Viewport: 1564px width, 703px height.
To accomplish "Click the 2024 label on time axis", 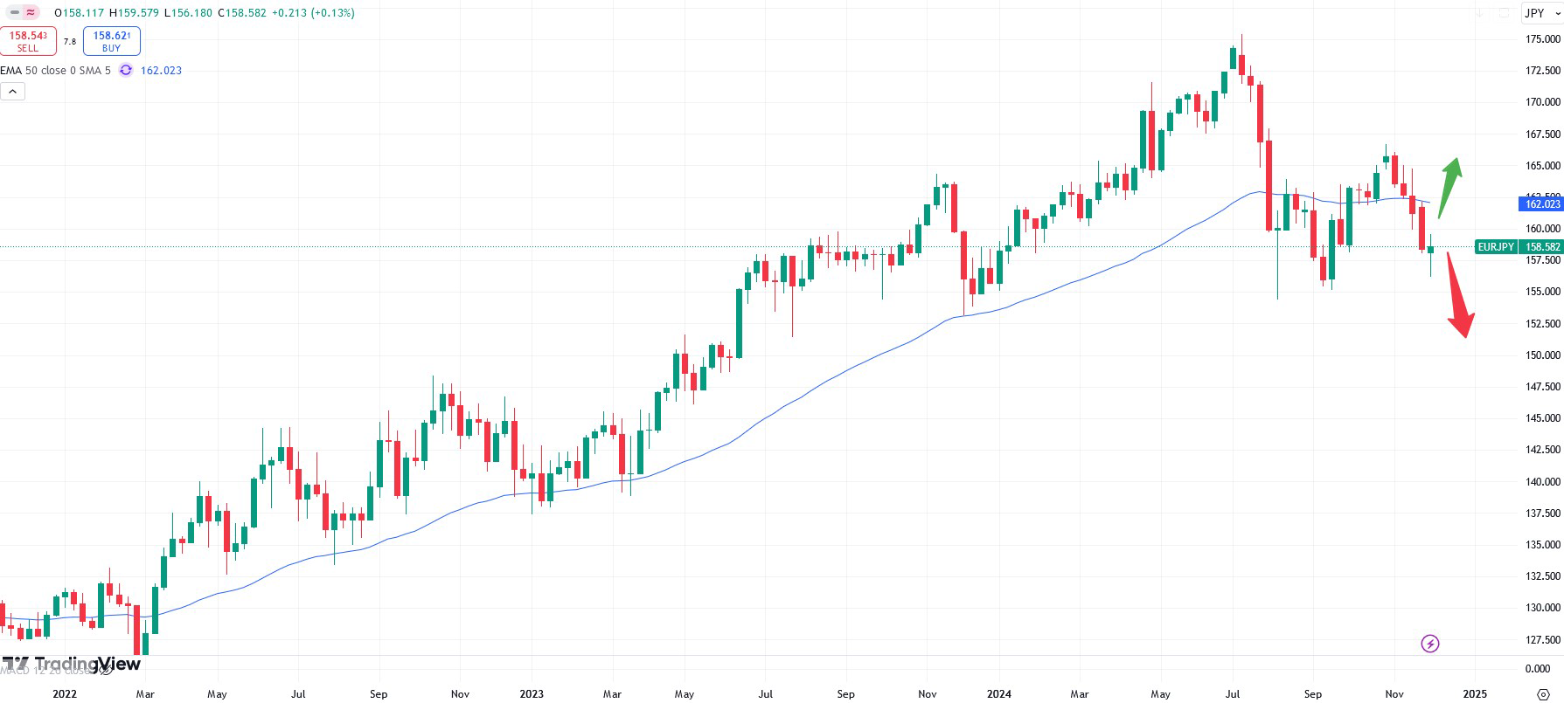I will (x=998, y=694).
